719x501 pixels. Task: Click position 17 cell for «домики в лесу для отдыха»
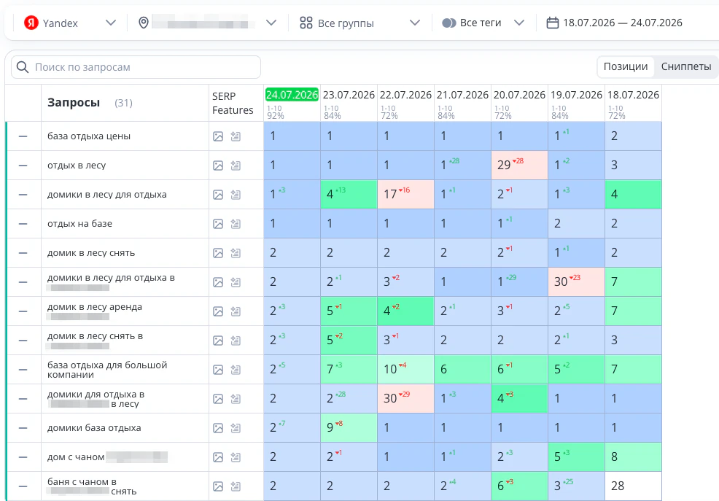(405, 195)
